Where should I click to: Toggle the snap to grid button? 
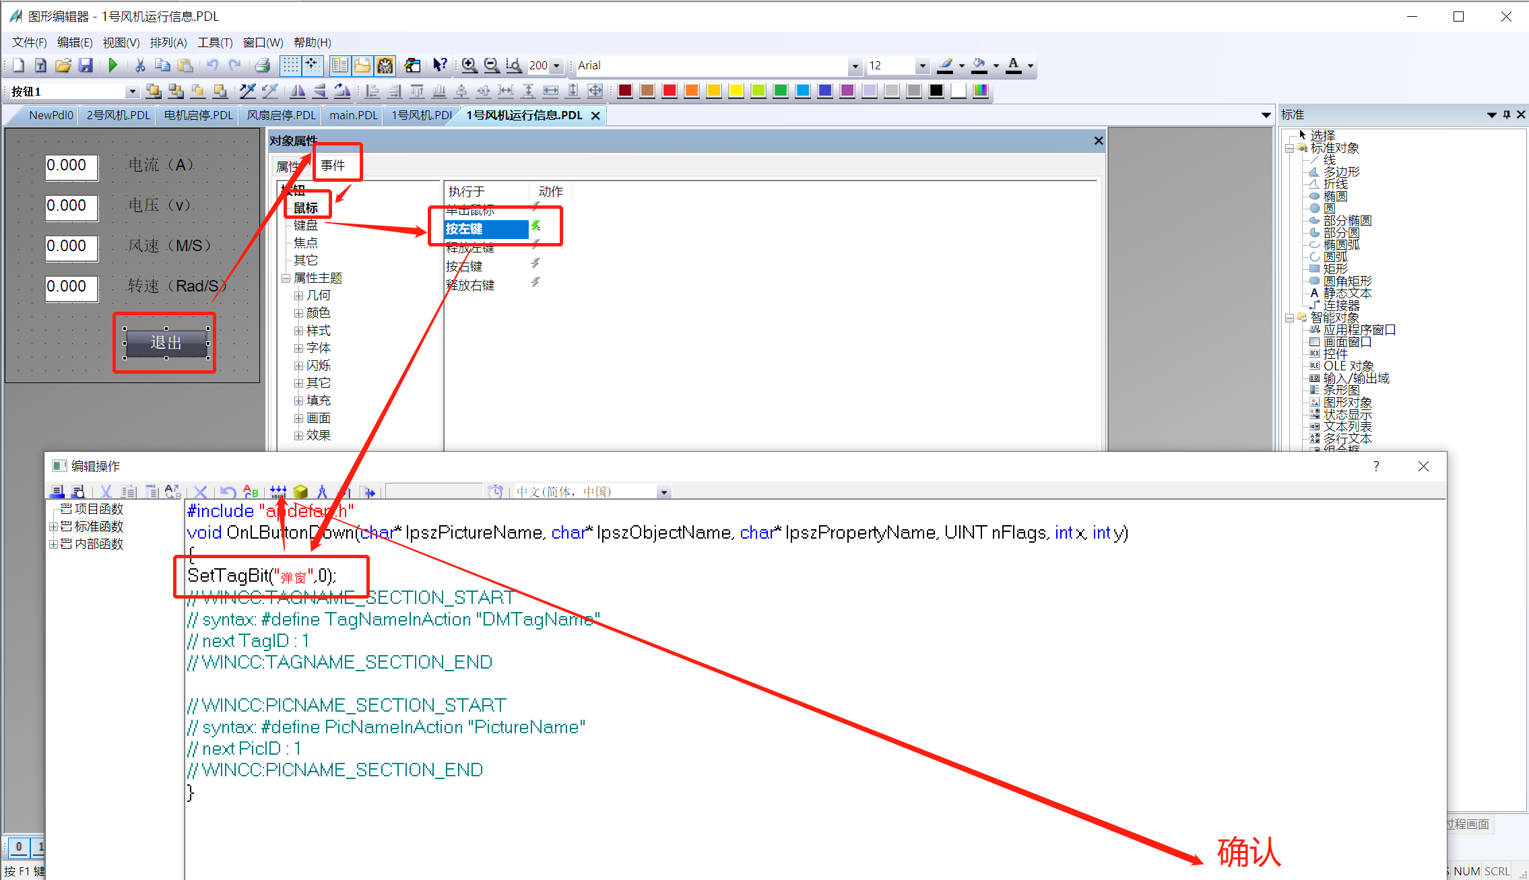click(x=312, y=65)
